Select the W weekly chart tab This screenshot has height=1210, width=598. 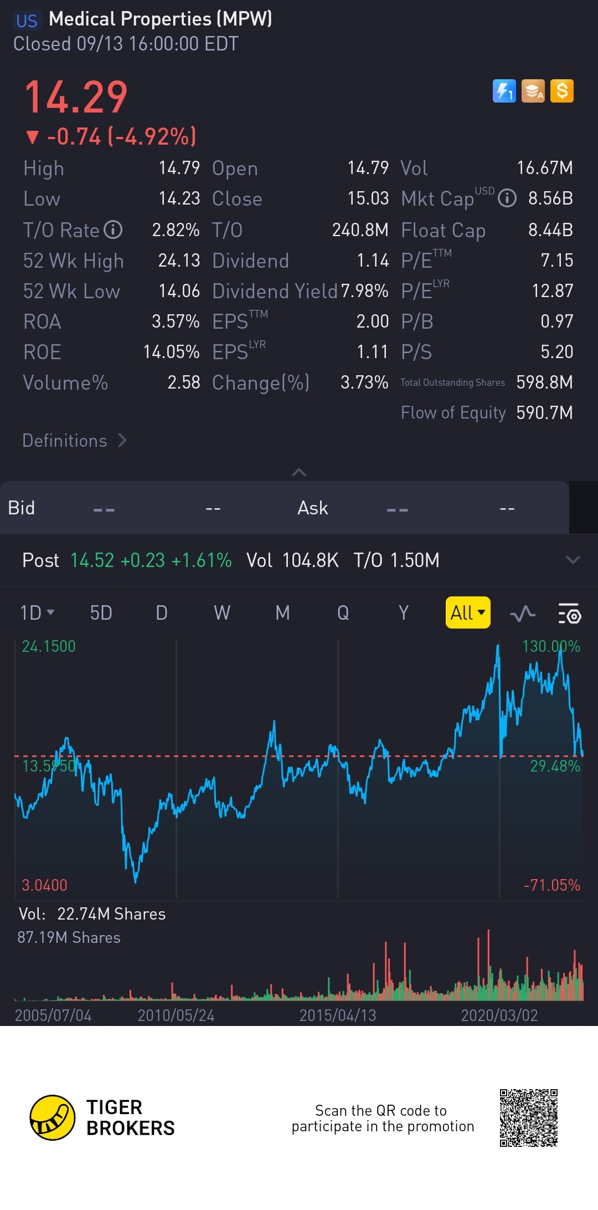click(x=222, y=613)
